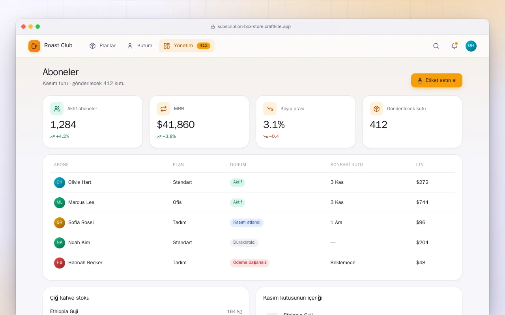Open search with the magnifier icon

coord(436,46)
